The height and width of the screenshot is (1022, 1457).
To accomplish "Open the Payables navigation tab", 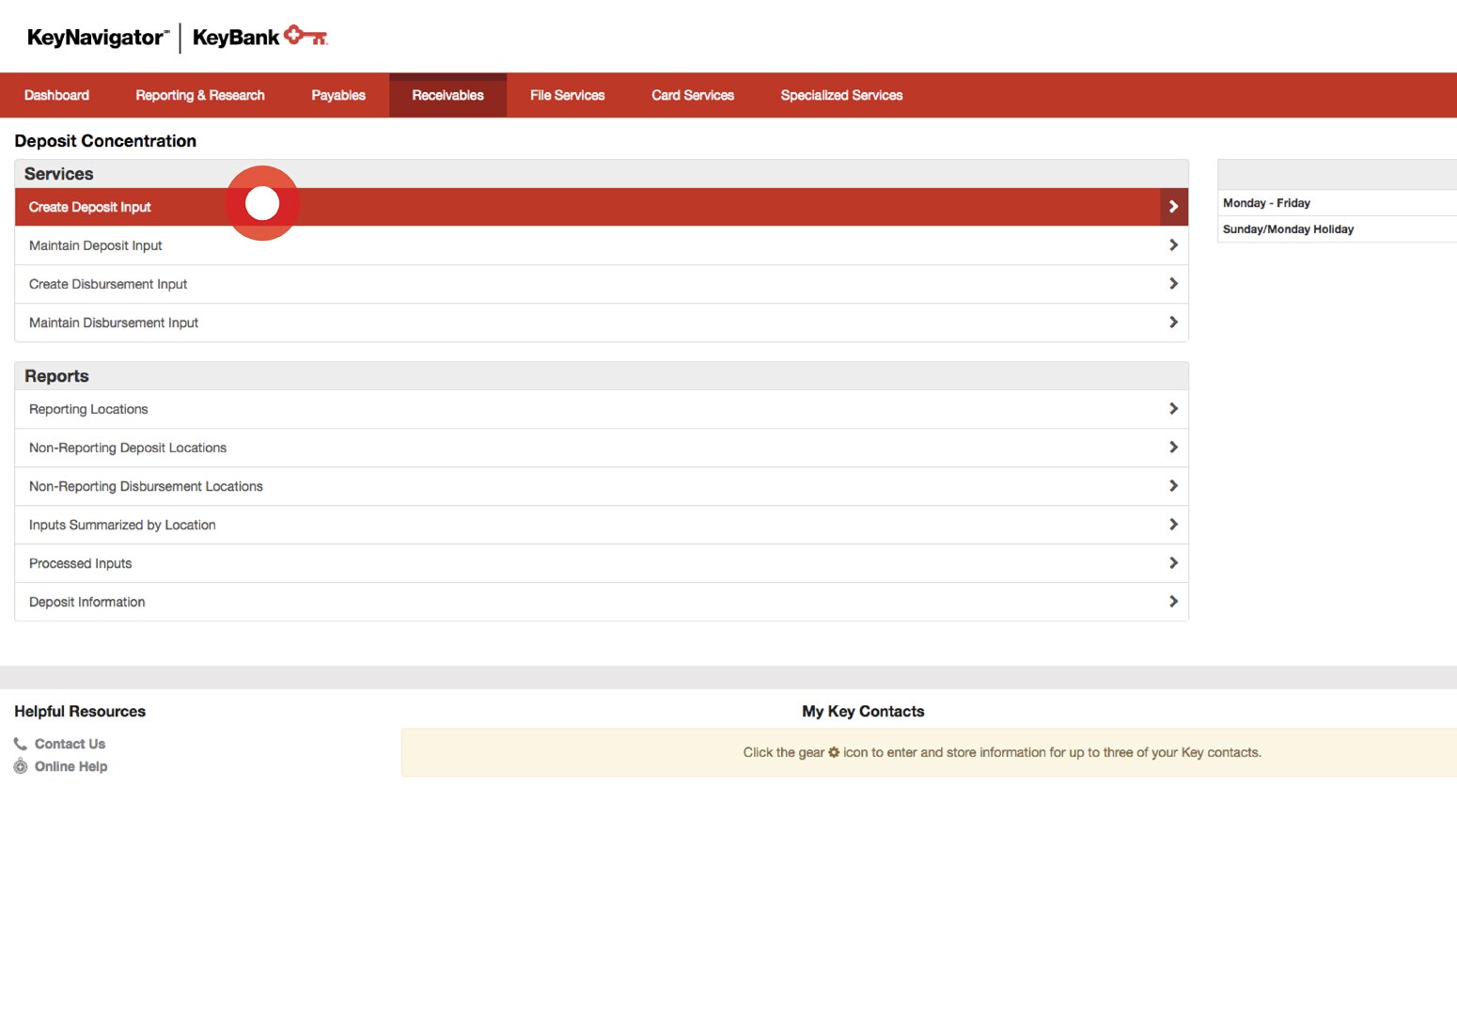I will tap(337, 94).
